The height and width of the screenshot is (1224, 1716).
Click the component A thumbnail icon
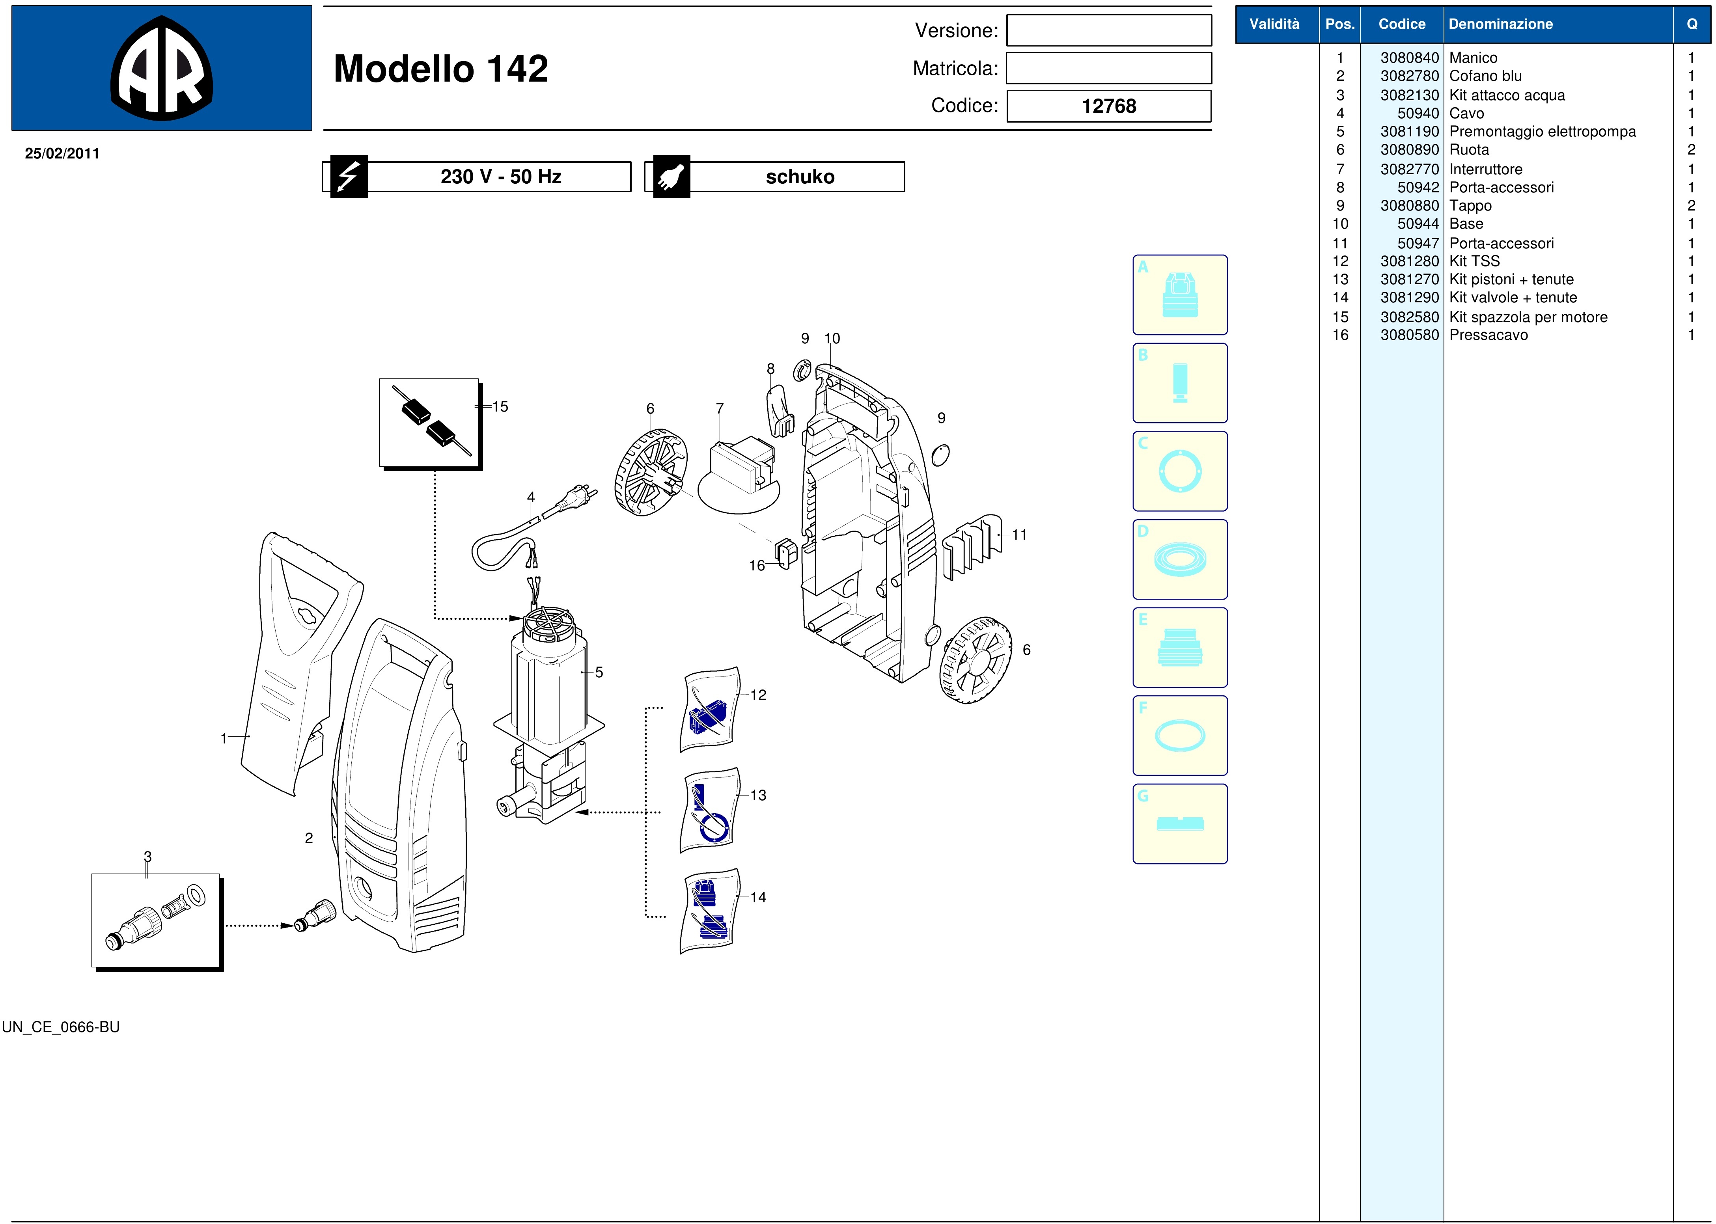coord(1180,295)
